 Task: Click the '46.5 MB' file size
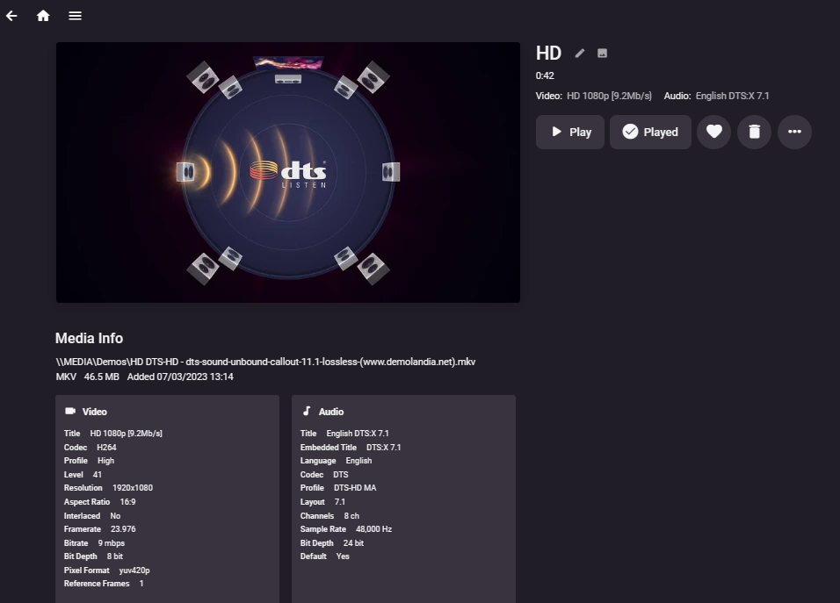101,377
